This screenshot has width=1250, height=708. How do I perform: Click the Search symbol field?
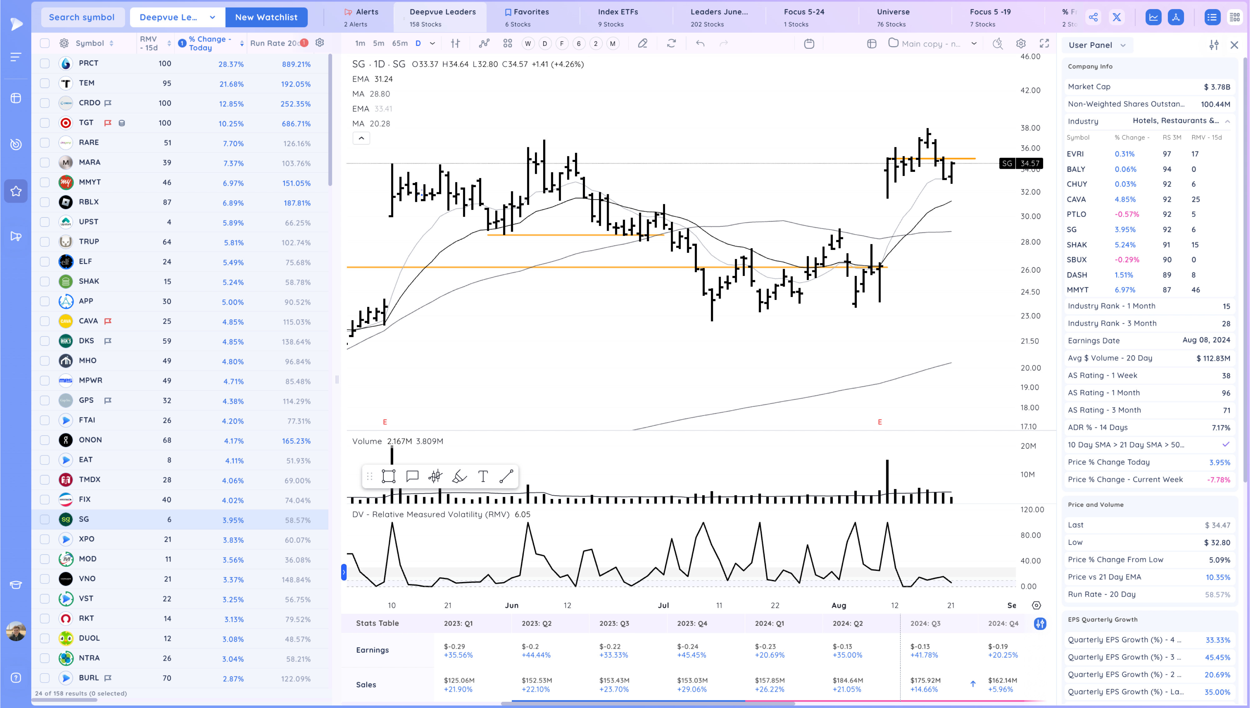tap(82, 17)
